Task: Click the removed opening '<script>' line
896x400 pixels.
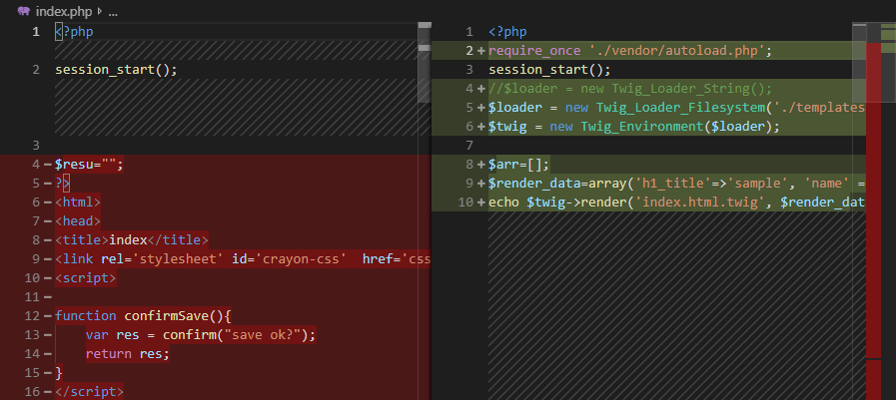Action: pos(85,278)
